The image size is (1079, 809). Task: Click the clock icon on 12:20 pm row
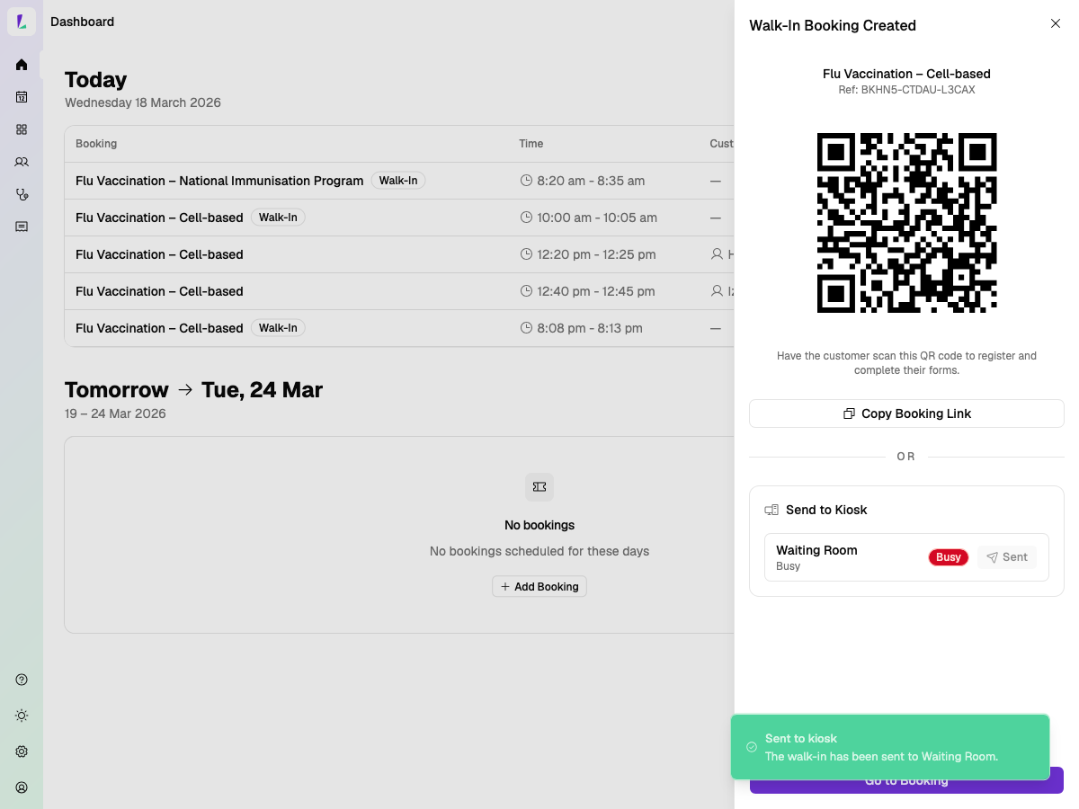click(527, 254)
